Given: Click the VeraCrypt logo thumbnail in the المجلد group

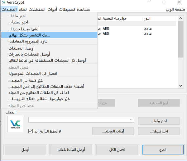Looking at the screenshot, I should pos(15,124).
